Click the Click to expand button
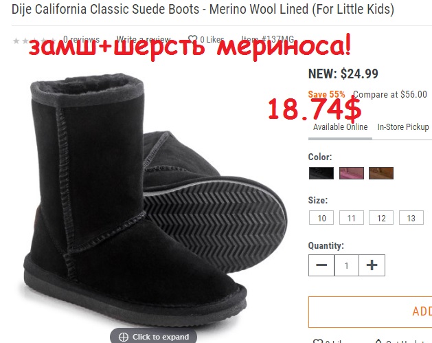The image size is (432, 343). click(x=153, y=337)
